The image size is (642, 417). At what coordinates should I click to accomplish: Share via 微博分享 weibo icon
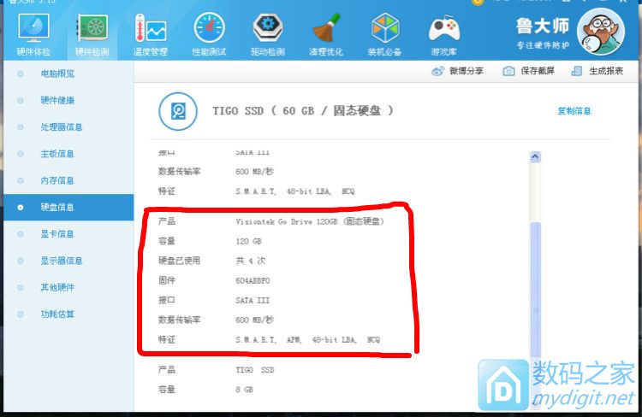437,71
